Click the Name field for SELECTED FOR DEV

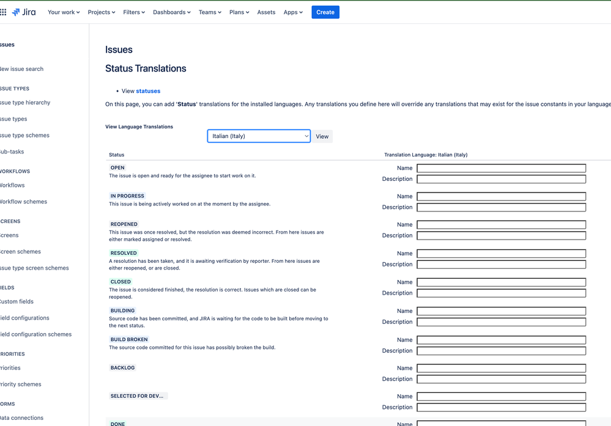(x=501, y=397)
